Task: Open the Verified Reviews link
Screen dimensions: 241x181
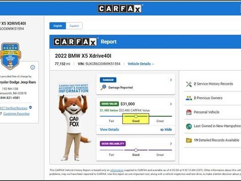Action: click(14, 108)
